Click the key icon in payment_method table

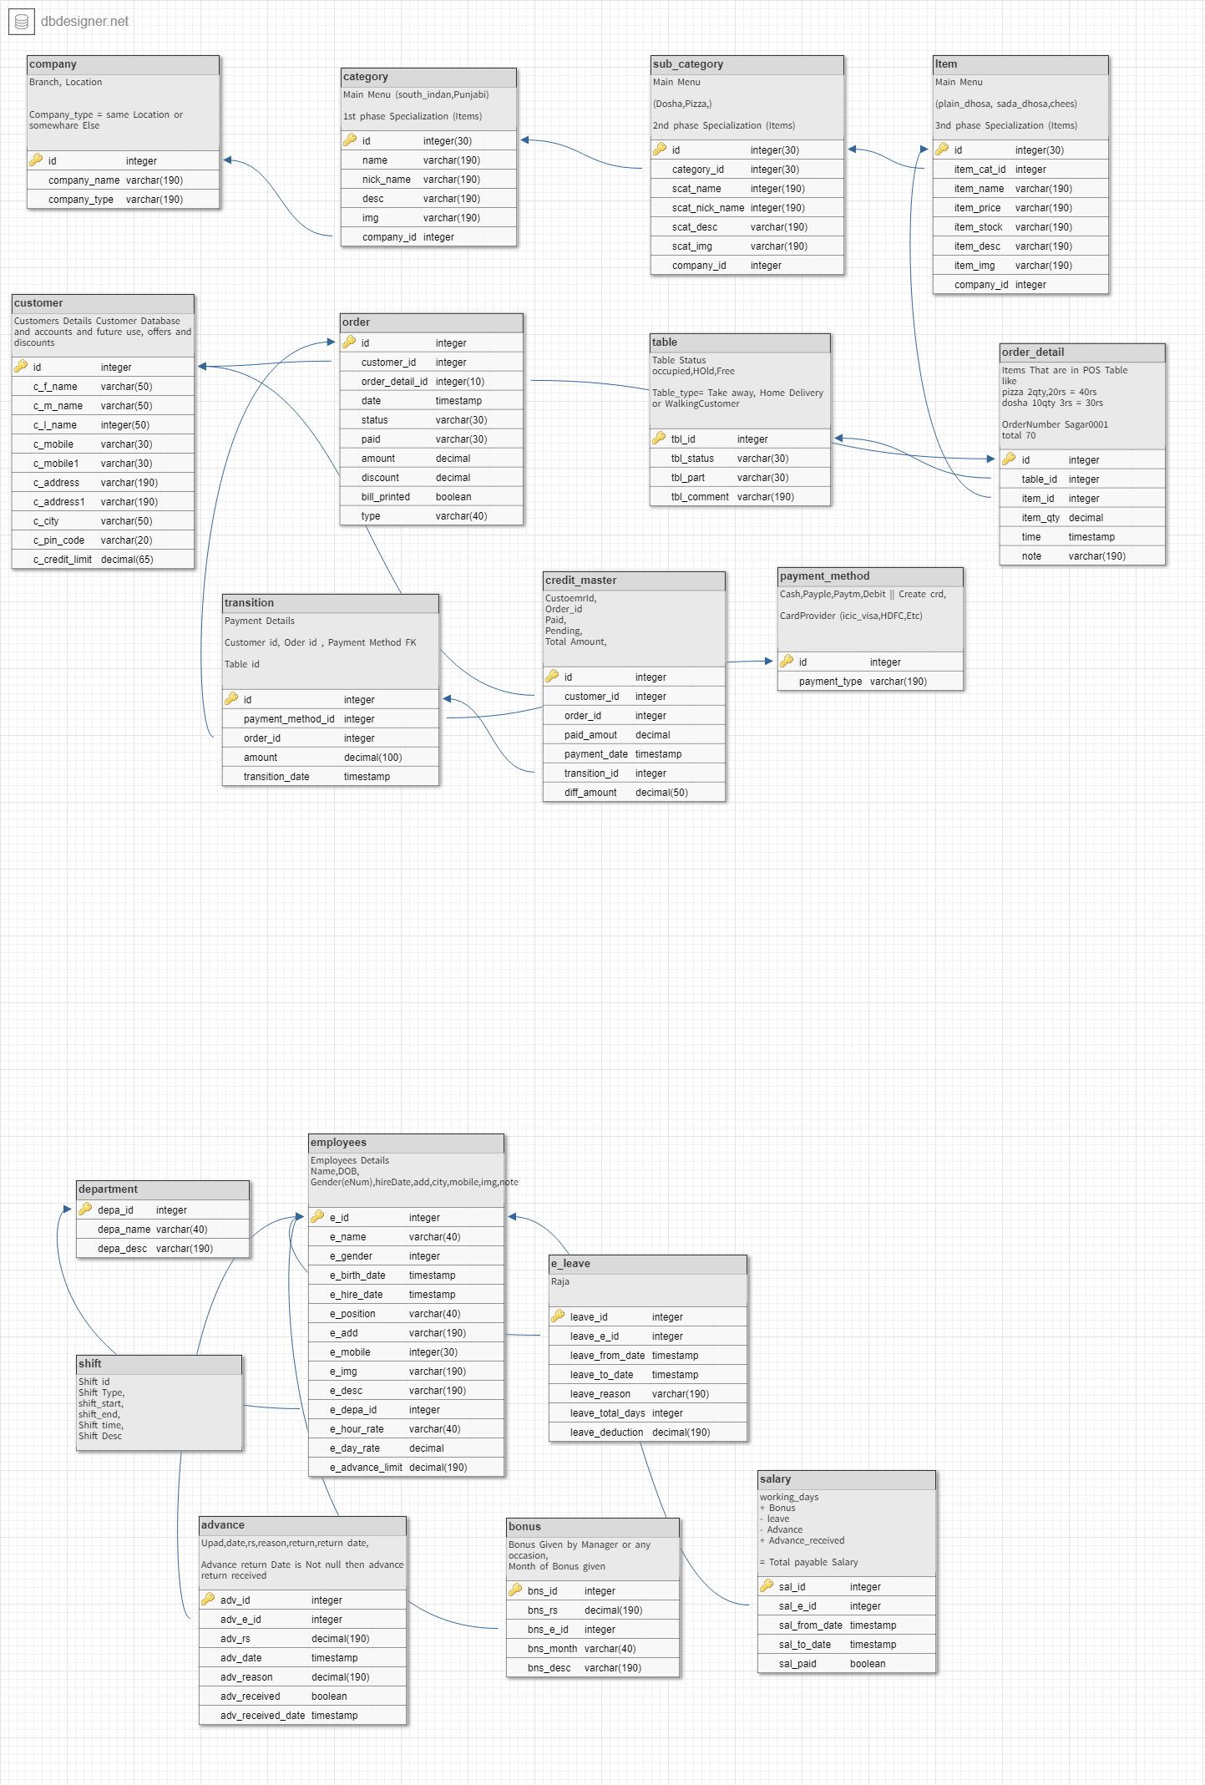tap(787, 662)
